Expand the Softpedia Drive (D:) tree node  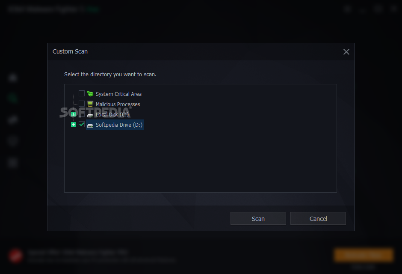(73, 125)
